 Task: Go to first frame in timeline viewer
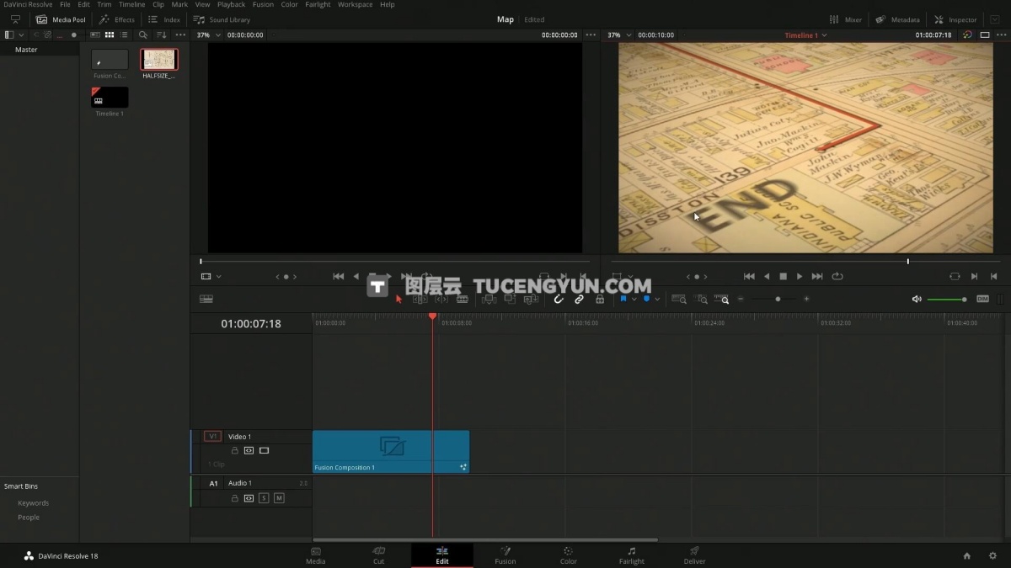749,276
